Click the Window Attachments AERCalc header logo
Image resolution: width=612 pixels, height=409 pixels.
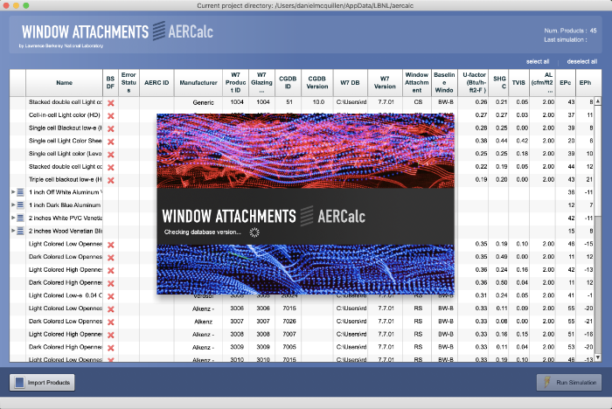(117, 32)
